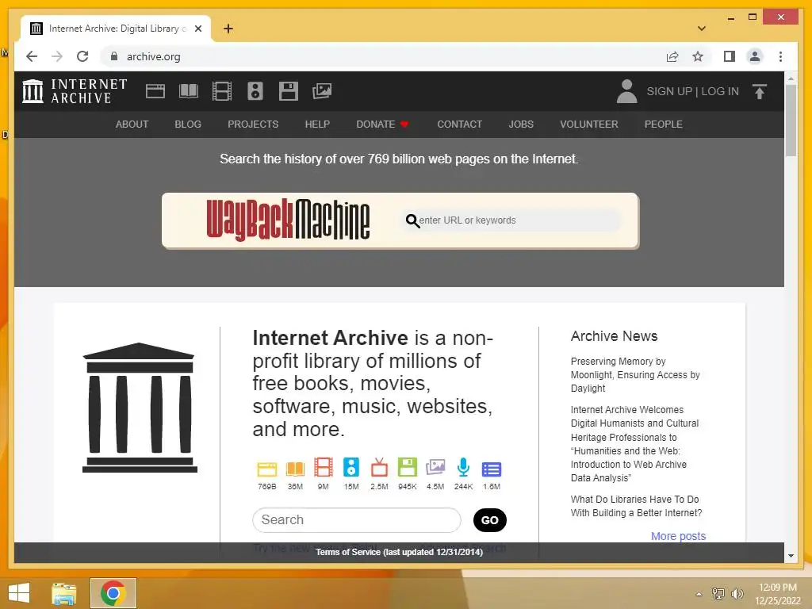Reload the page with Chrome refresh button

pos(82,56)
